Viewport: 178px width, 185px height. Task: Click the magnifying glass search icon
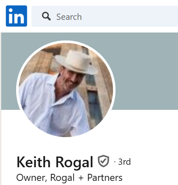tap(46, 16)
